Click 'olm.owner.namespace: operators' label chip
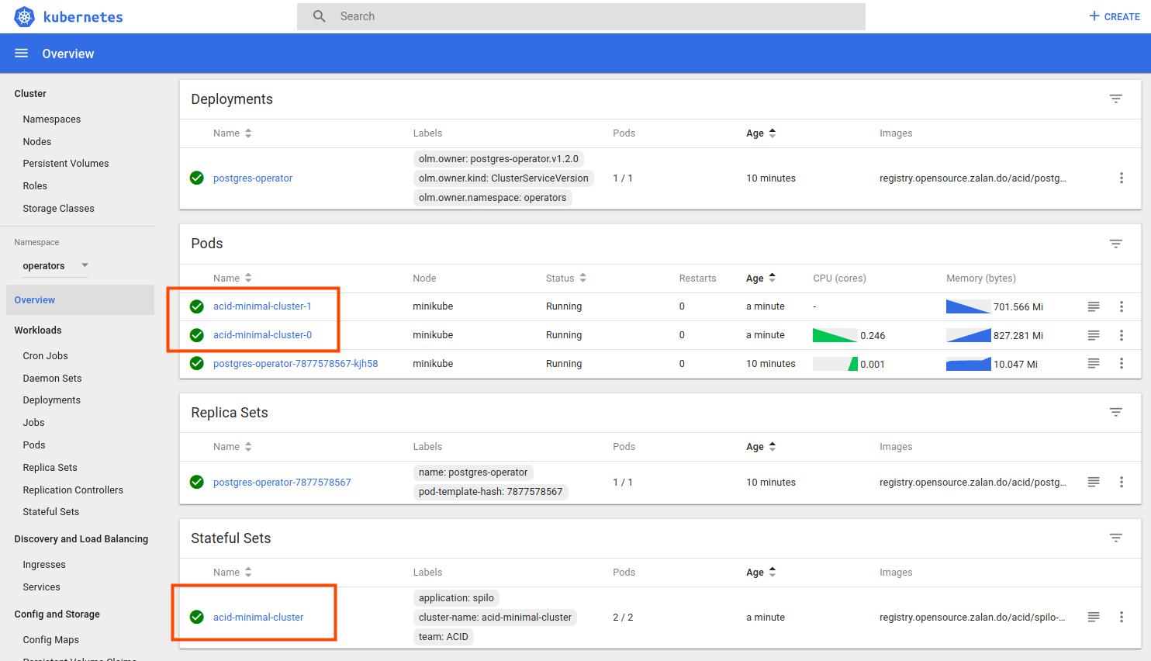 (493, 198)
